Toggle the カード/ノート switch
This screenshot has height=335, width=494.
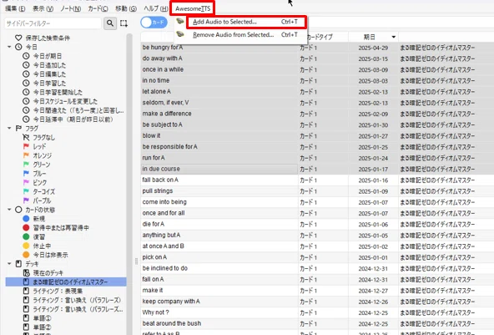tap(154, 23)
